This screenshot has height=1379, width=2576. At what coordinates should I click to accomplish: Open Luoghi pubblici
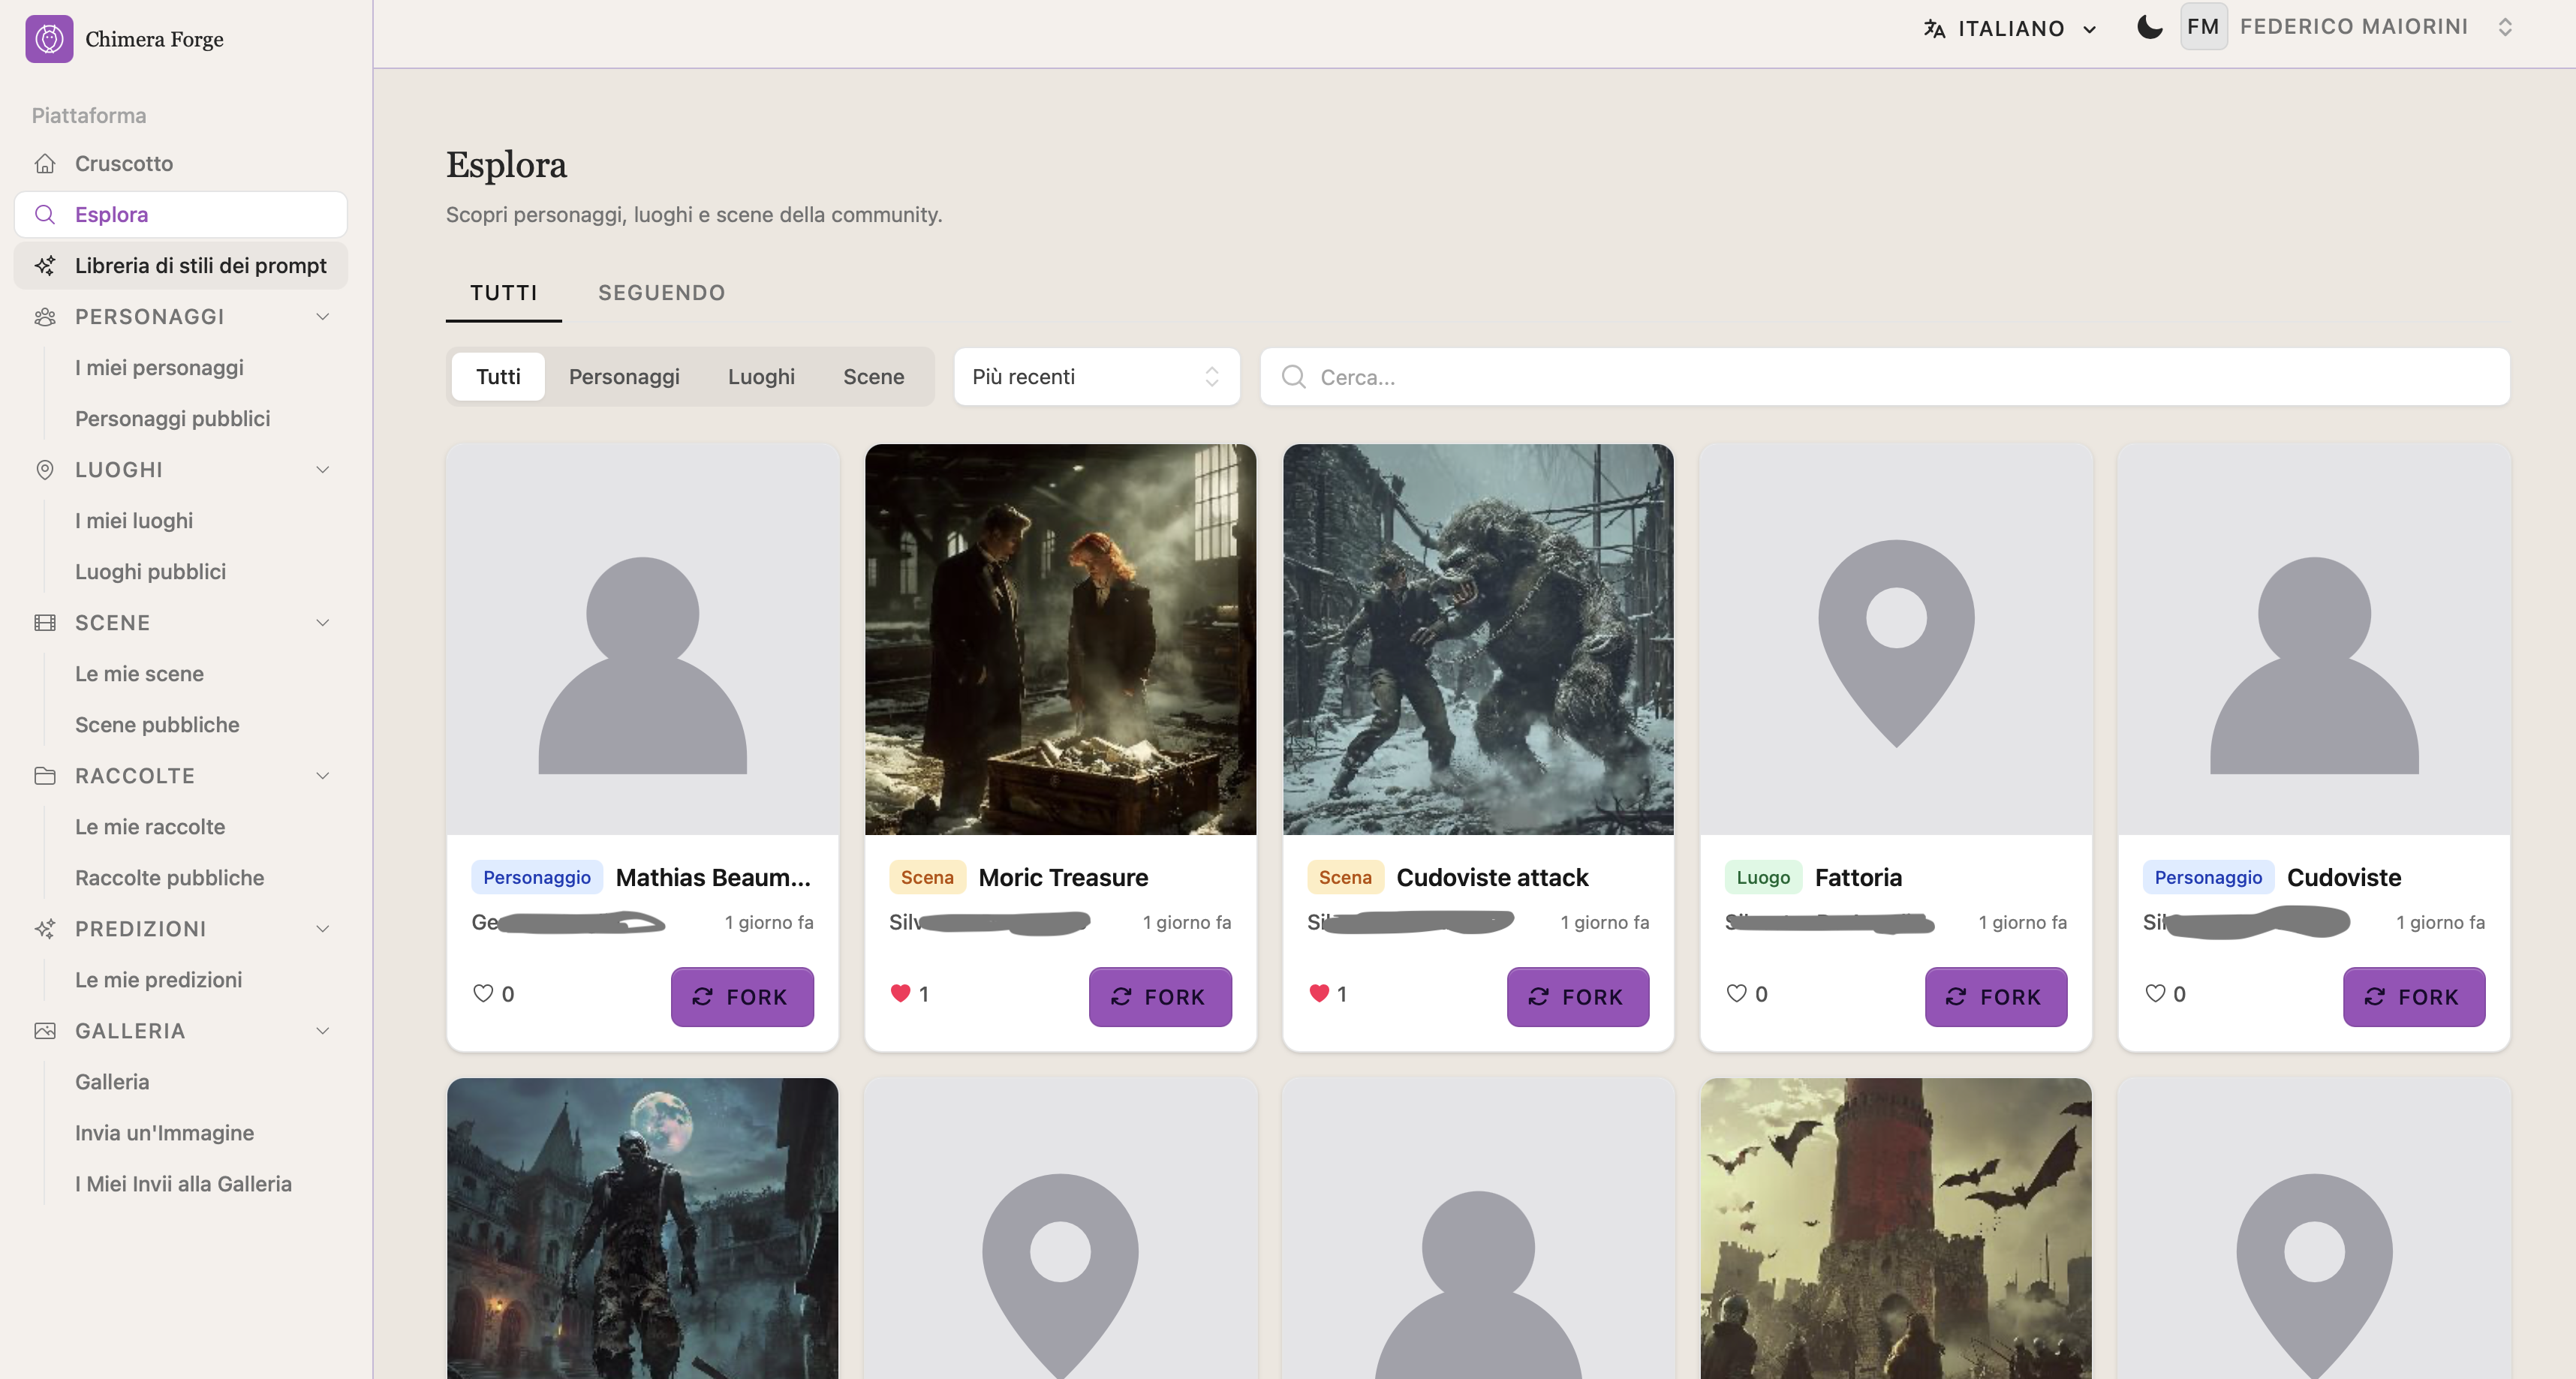(x=150, y=571)
